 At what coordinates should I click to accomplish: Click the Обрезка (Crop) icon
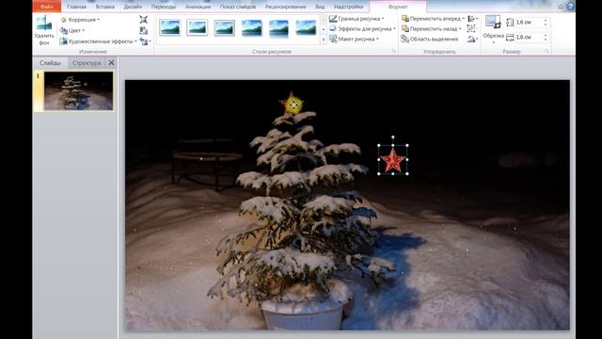click(x=493, y=23)
